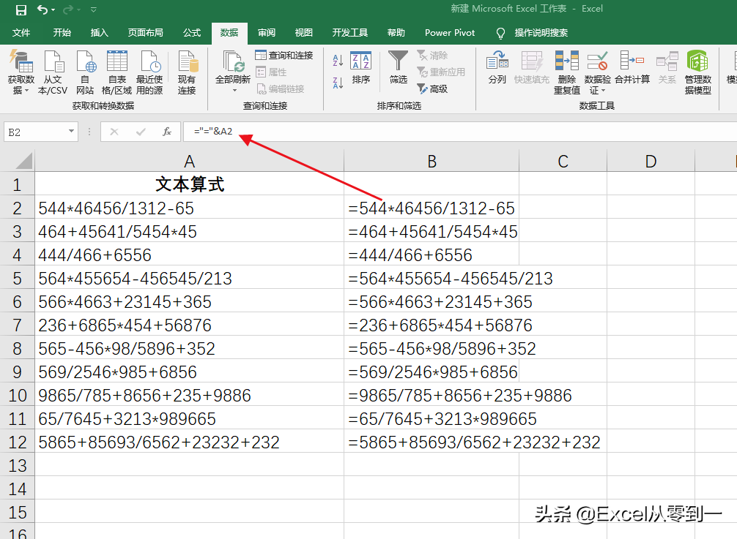Click insert function fx button
Screen dimensions: 737x539
click(x=167, y=132)
